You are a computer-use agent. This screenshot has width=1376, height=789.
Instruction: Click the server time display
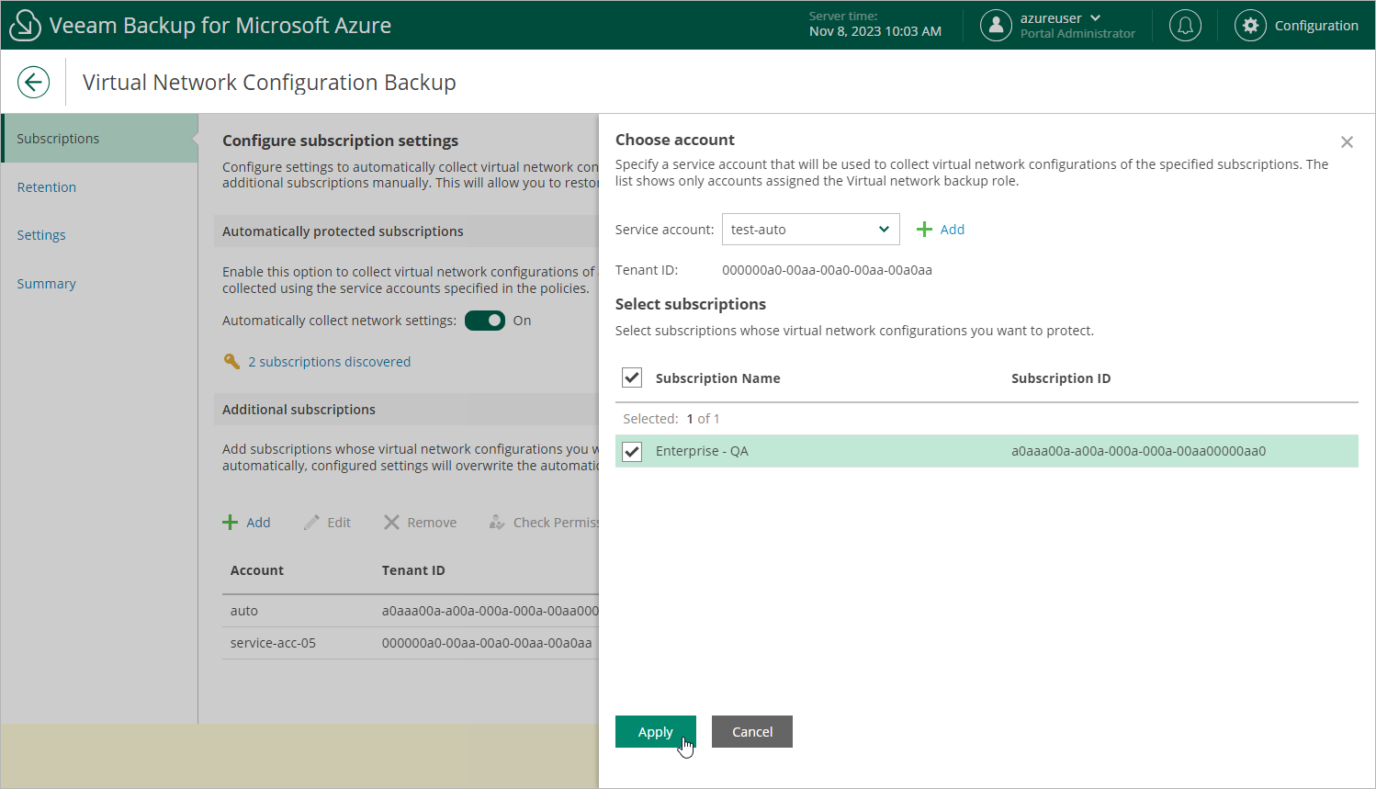[x=874, y=24]
